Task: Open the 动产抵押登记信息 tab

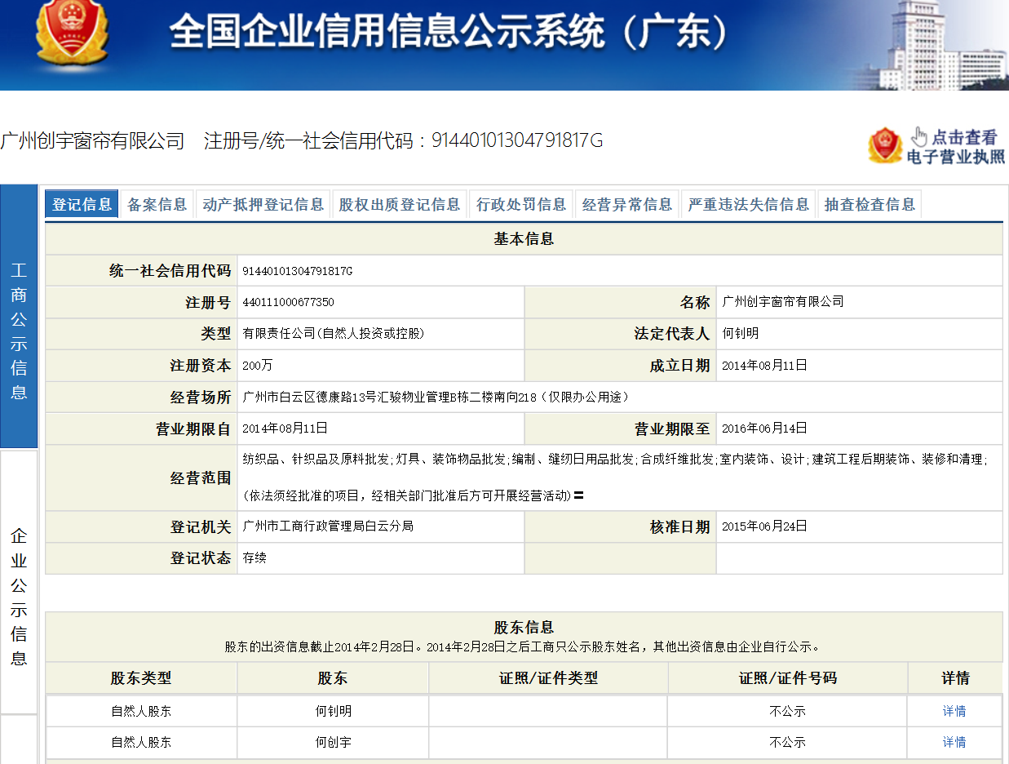Action: coord(263,204)
